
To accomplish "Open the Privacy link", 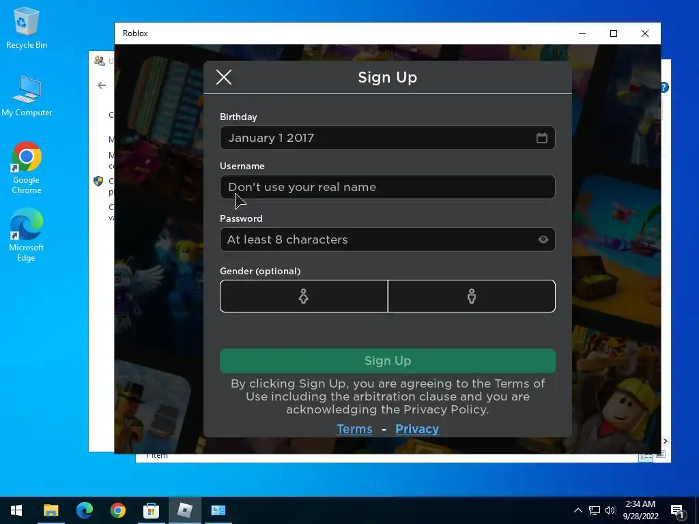I will tap(417, 429).
